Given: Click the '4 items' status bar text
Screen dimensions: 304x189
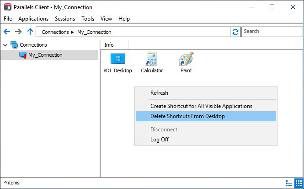Looking at the screenshot, I should 12,183.
